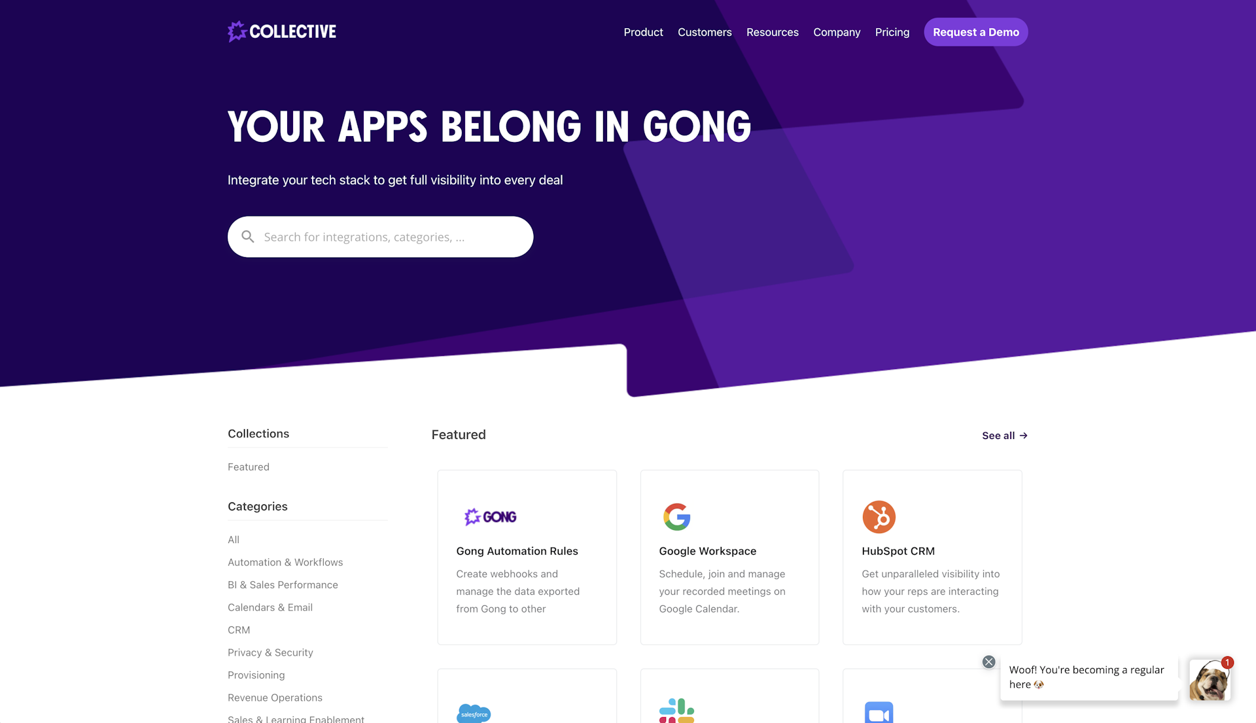Click the HubSpot CRM icon
The image size is (1256, 723).
click(x=879, y=517)
